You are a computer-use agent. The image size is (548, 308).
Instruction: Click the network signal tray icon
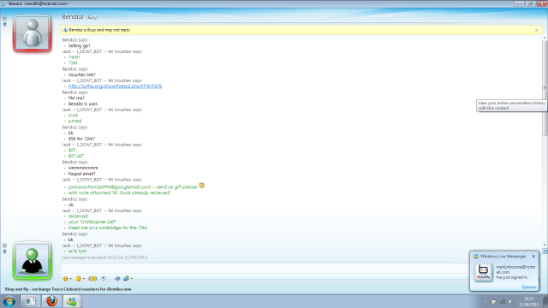click(x=503, y=302)
